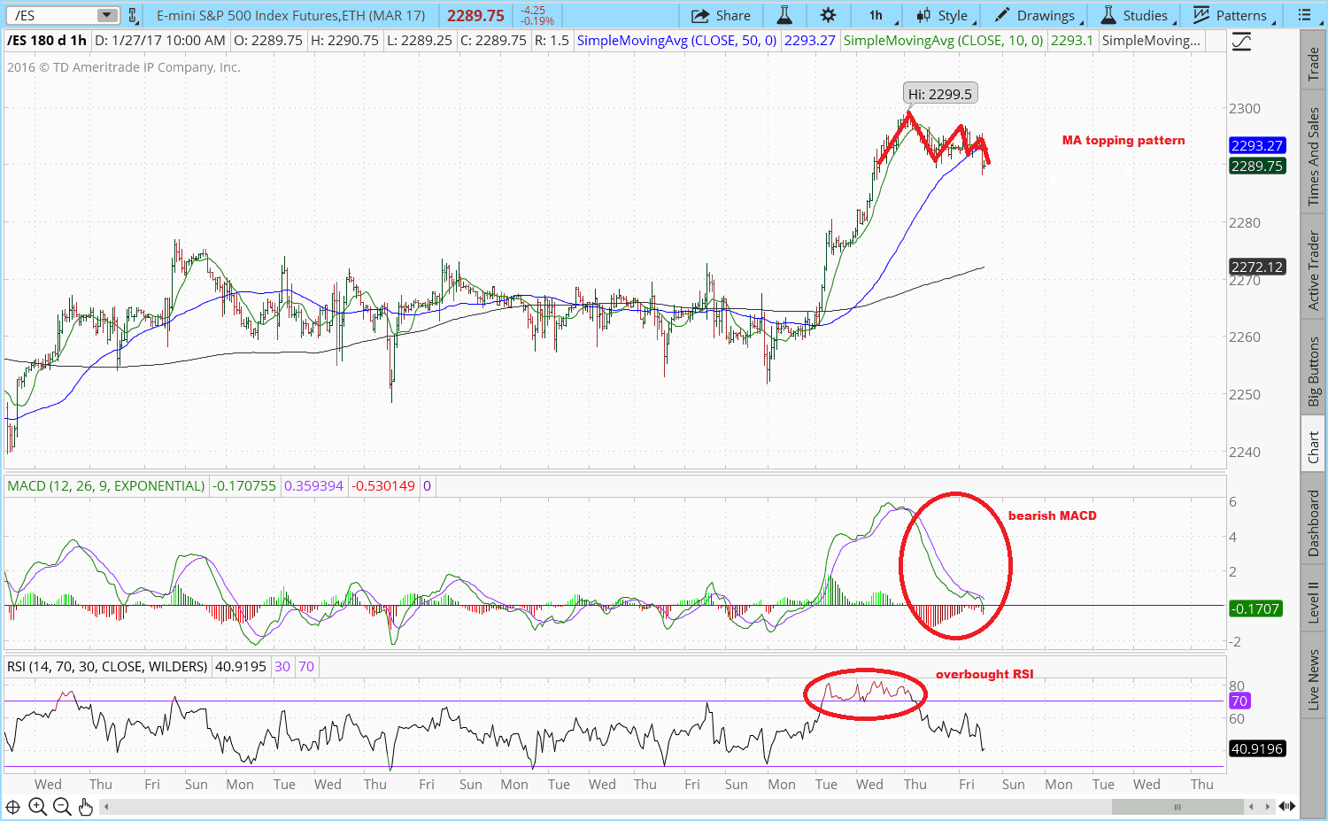Open the flask research tool icon
This screenshot has width=1328, height=821.
(x=784, y=15)
